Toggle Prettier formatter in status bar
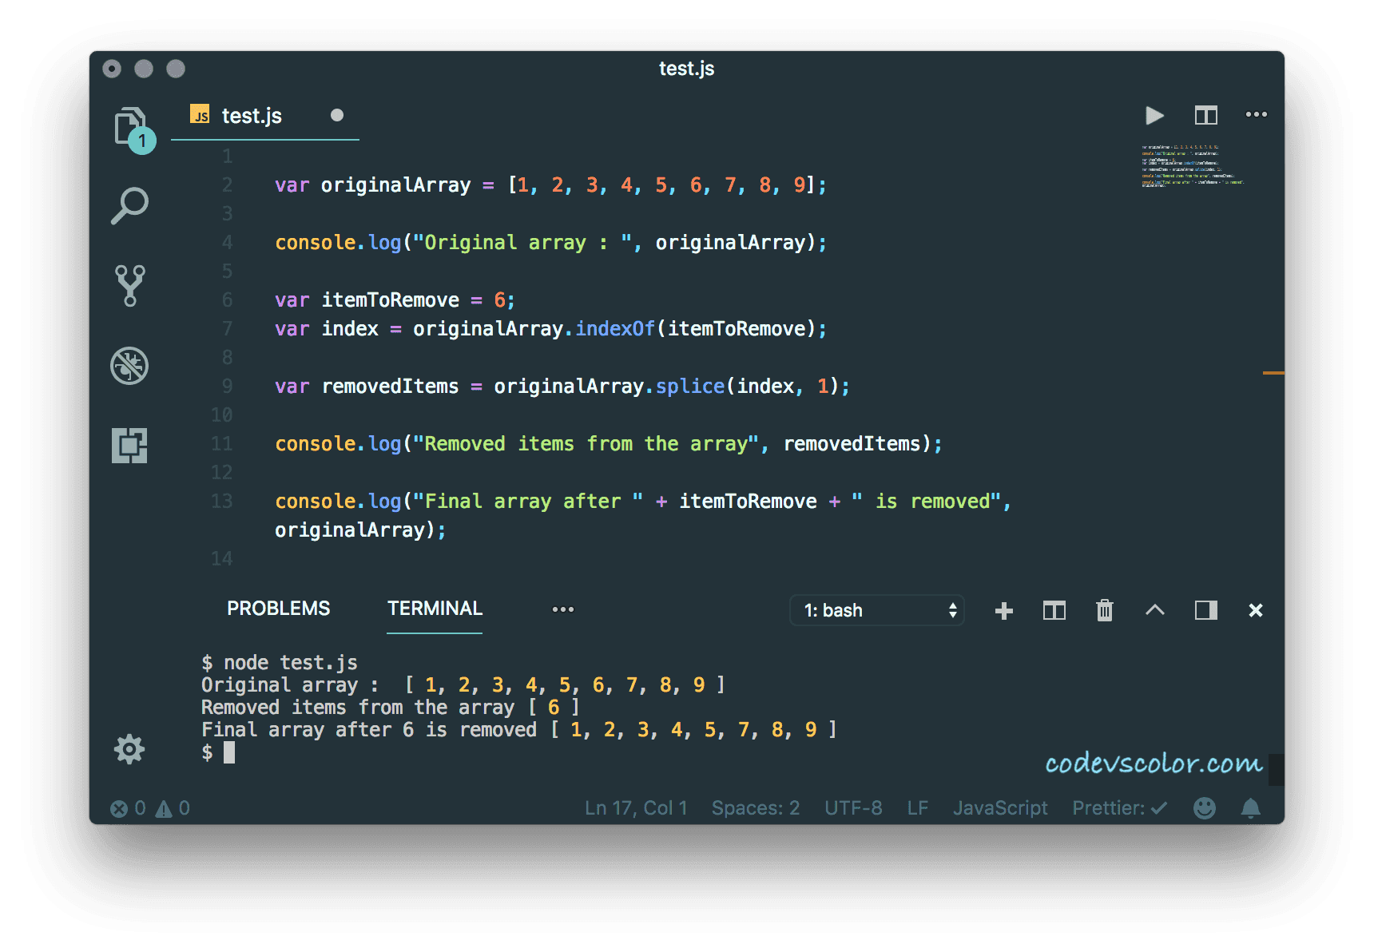 [x=1118, y=807]
